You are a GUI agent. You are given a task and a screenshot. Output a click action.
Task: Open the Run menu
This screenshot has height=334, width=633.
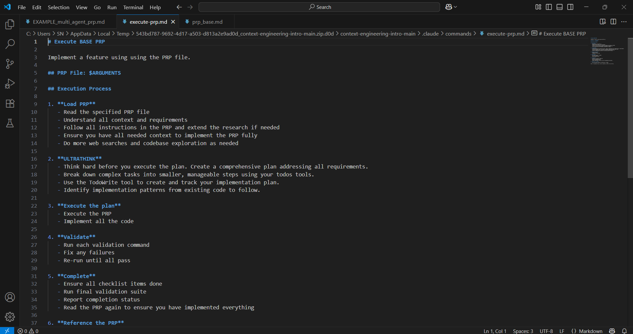(112, 7)
